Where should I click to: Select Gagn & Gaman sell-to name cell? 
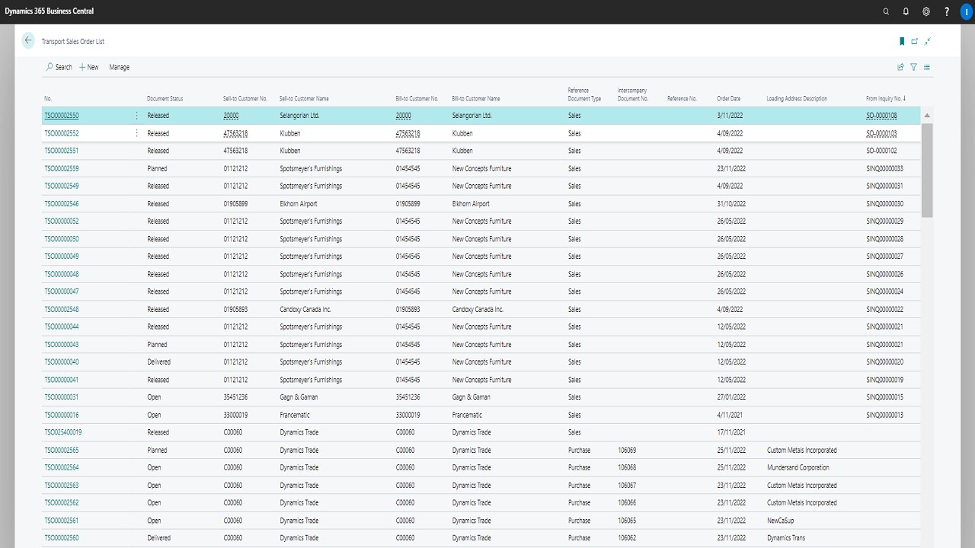(x=299, y=397)
